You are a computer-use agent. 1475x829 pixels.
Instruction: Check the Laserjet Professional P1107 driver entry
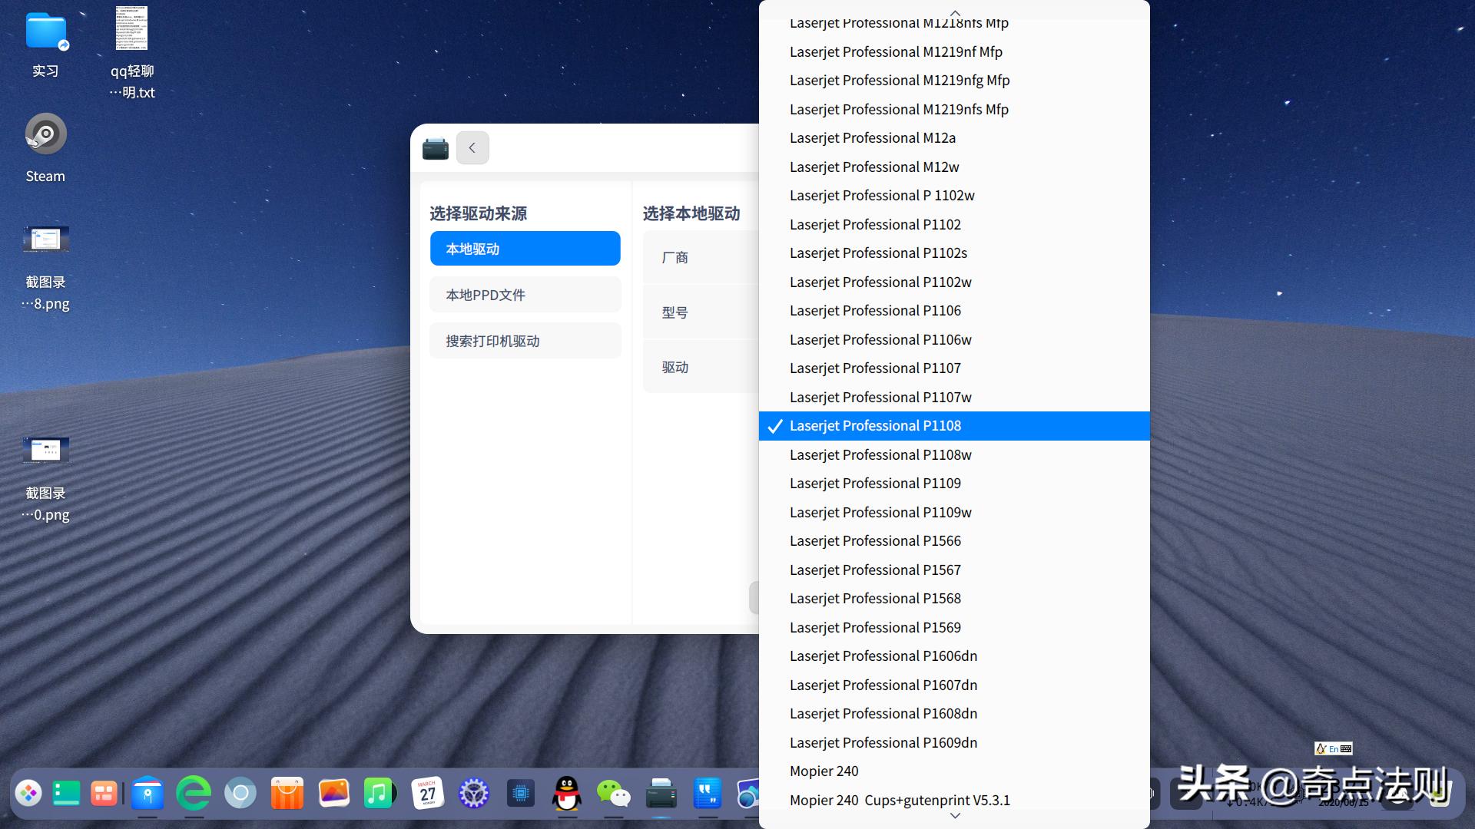pyautogui.click(x=876, y=368)
